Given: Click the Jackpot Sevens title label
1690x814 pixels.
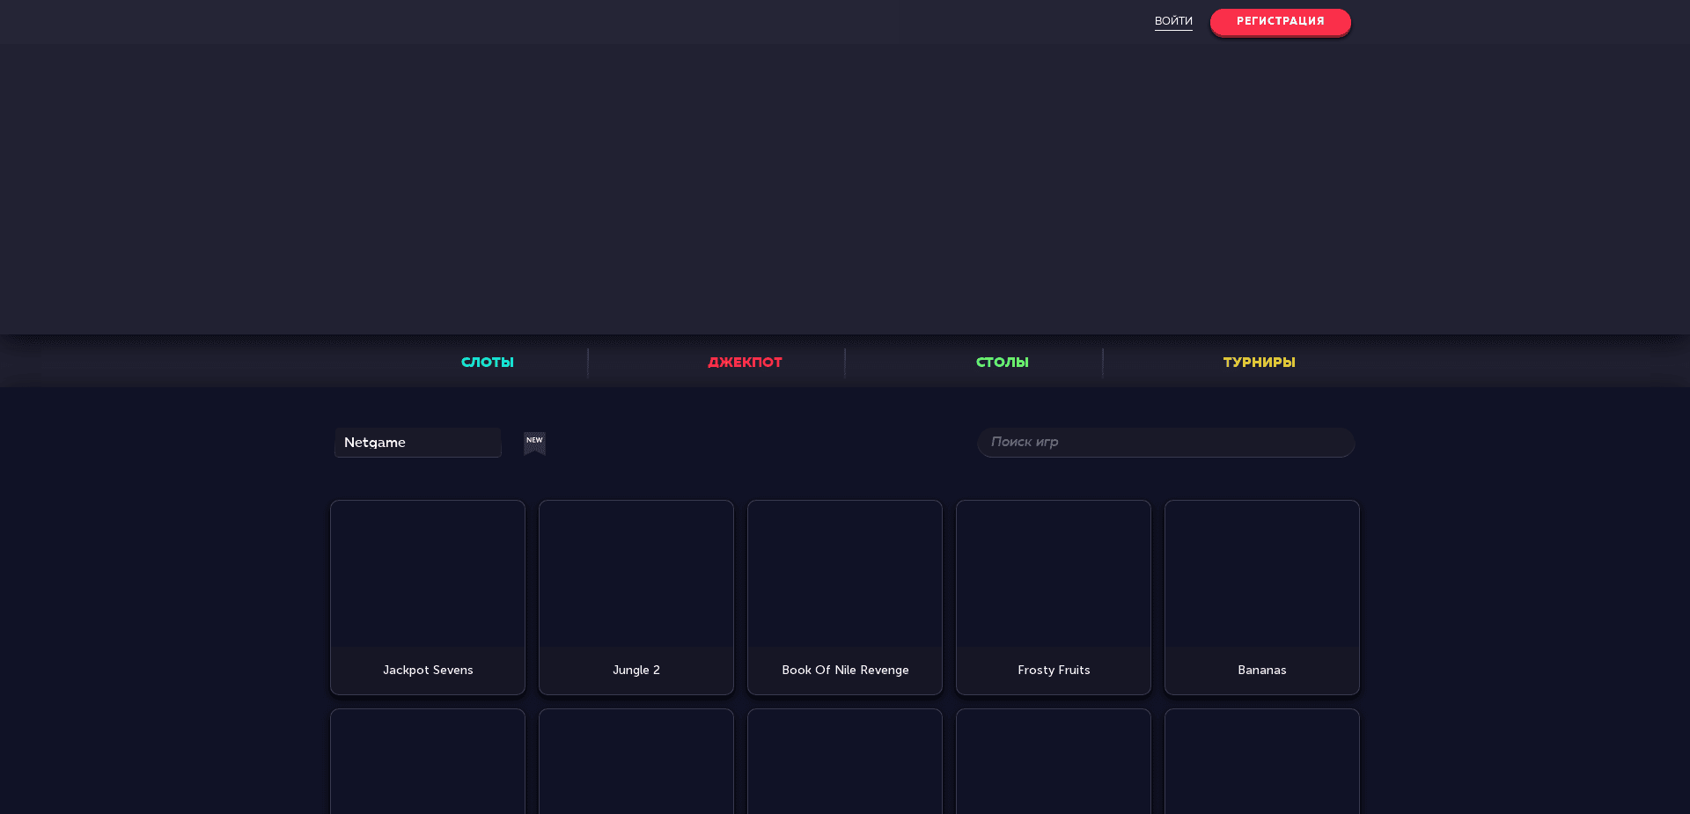Looking at the screenshot, I should 427,670.
